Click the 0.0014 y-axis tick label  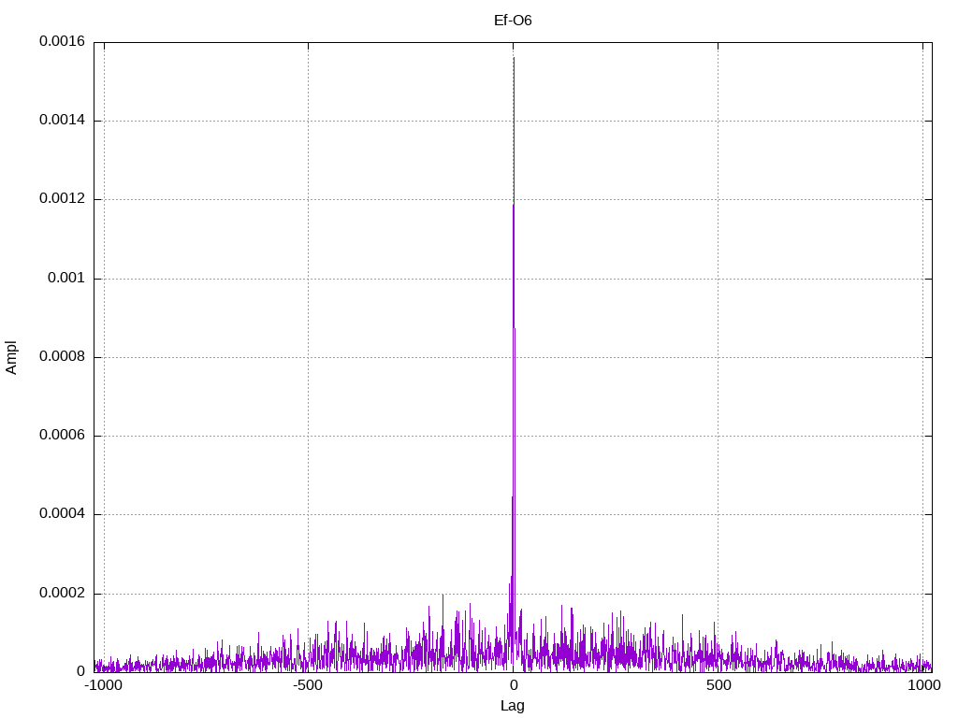[62, 121]
